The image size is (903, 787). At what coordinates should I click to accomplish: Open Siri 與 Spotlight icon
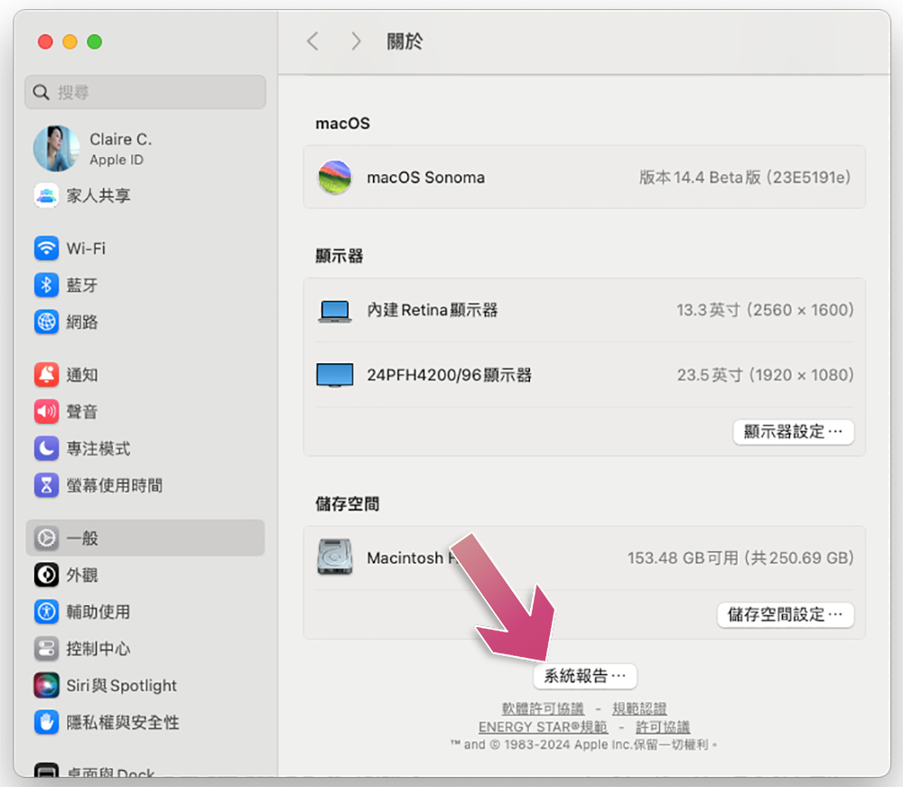point(46,686)
